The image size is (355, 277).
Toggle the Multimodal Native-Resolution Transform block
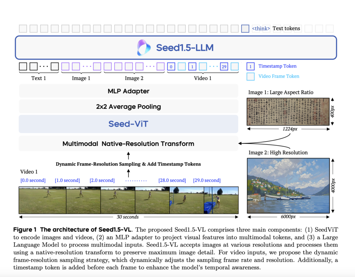point(128,144)
